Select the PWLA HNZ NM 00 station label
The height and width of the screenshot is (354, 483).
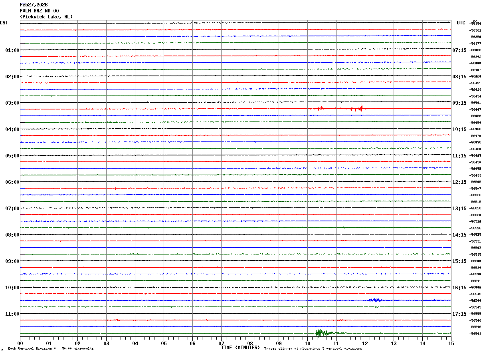tap(39, 11)
